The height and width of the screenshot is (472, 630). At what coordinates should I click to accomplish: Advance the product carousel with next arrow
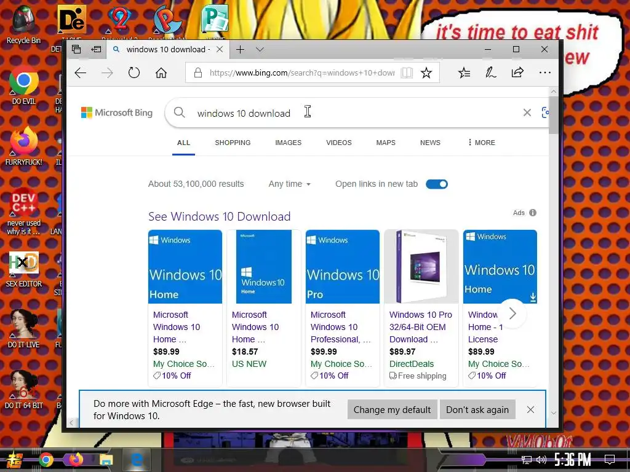pos(512,313)
